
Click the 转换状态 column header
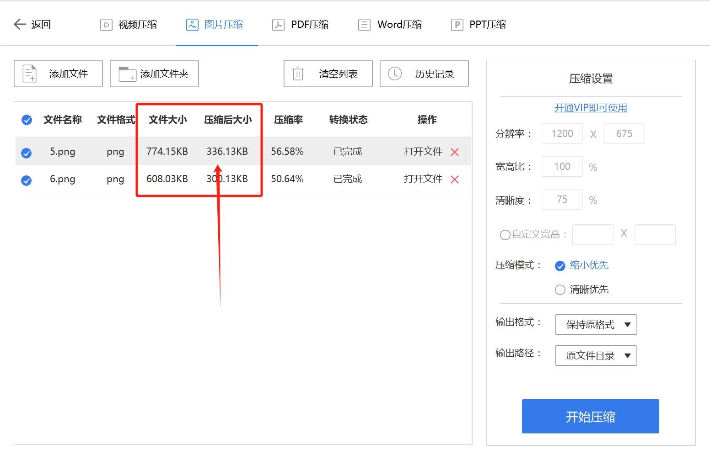click(x=349, y=120)
